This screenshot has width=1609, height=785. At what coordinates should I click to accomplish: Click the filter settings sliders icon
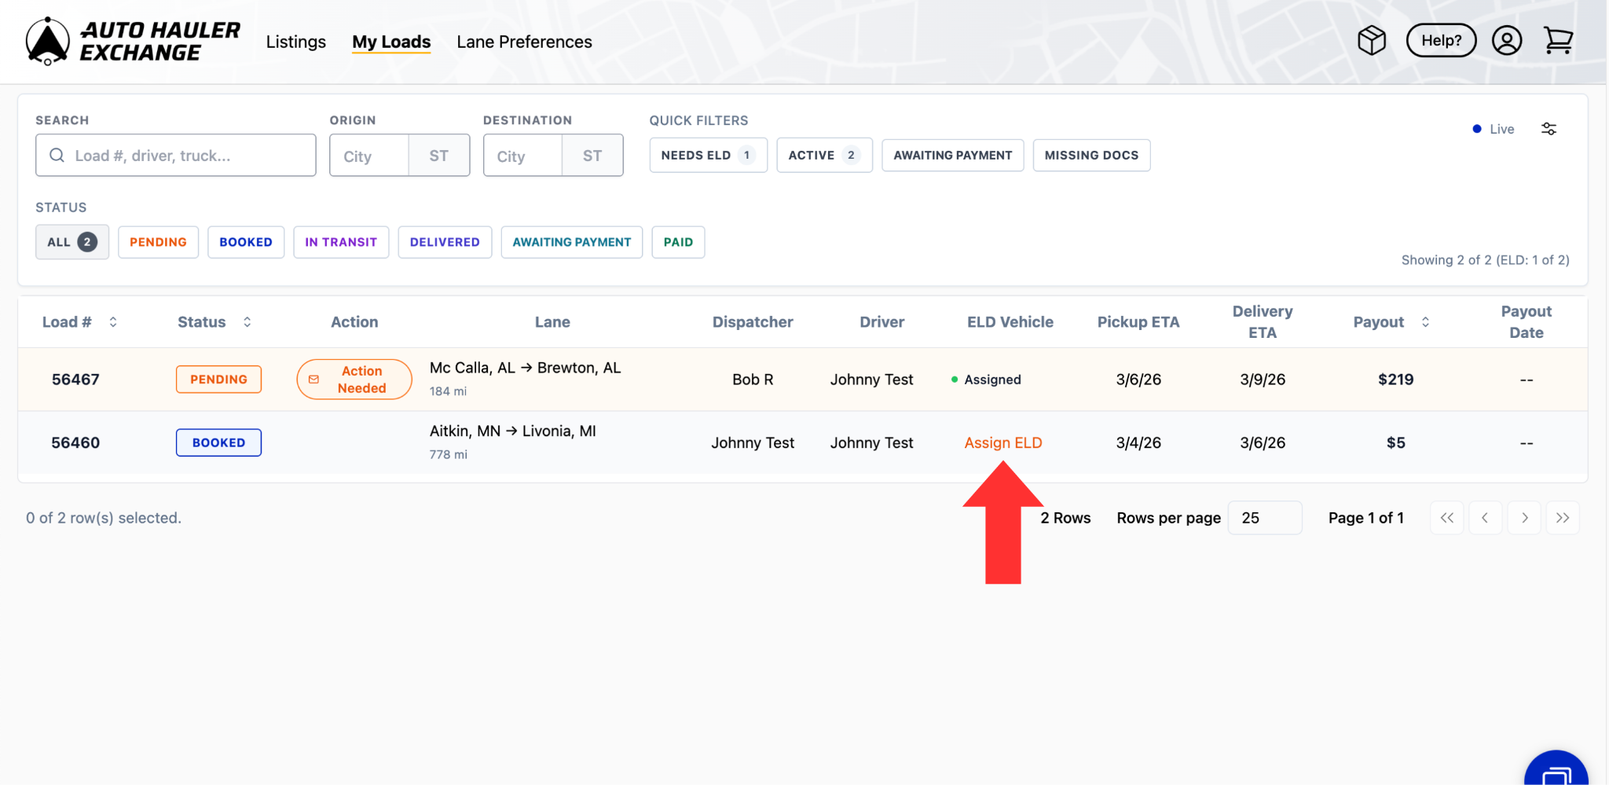click(1549, 129)
